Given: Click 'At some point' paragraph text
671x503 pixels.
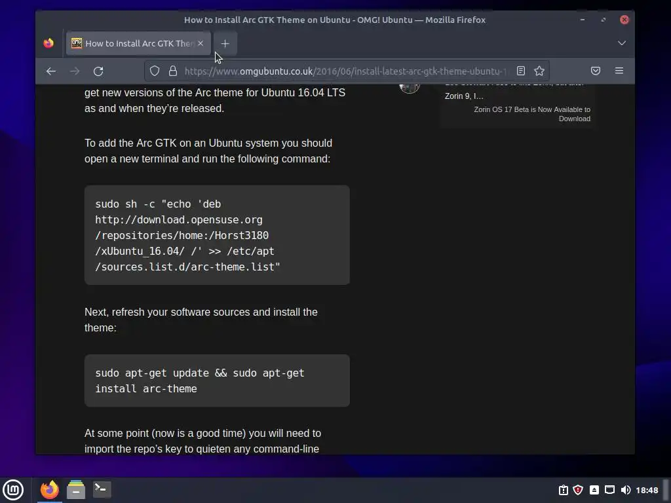Looking at the screenshot, I should coord(203,441).
